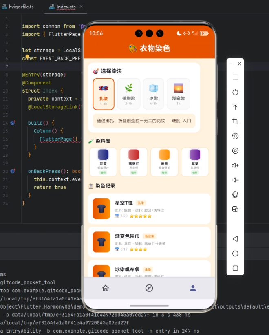The height and width of the screenshot is (335, 269).
Task: Click the 染料库 section heading
Action: (103, 141)
